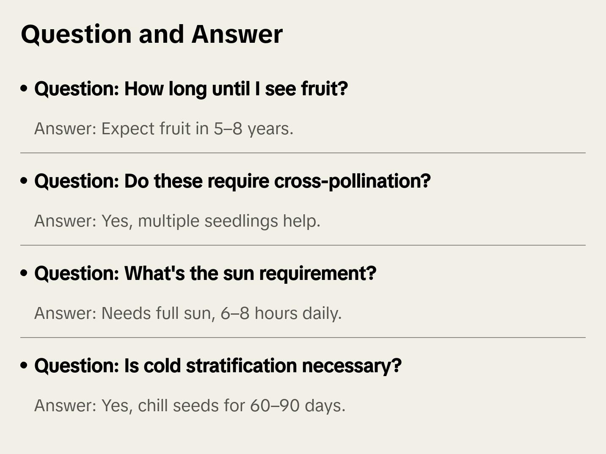Viewport: 606px width, 454px height.
Task: Click the bullet beside the cold stratification question
Action: click(x=24, y=365)
